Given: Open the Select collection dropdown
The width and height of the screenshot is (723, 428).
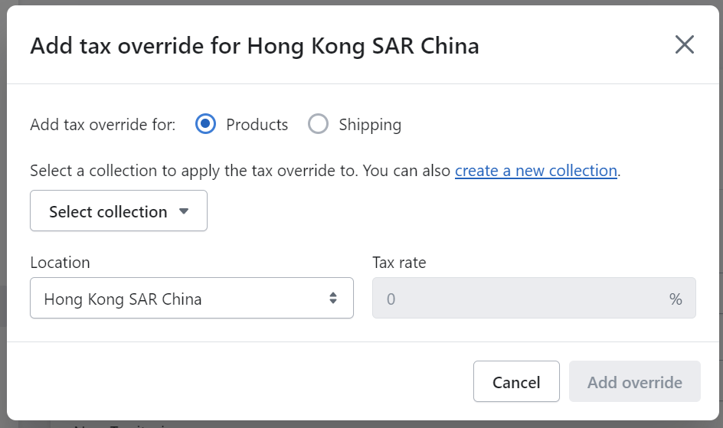Looking at the screenshot, I should point(119,211).
